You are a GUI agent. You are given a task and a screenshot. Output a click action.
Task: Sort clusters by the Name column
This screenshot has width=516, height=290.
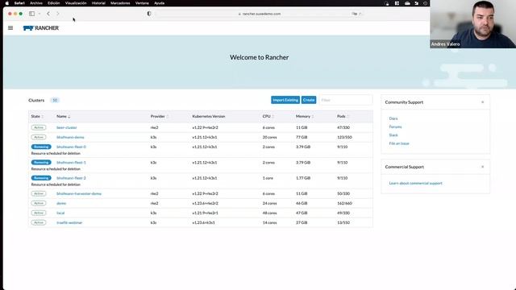[63, 116]
